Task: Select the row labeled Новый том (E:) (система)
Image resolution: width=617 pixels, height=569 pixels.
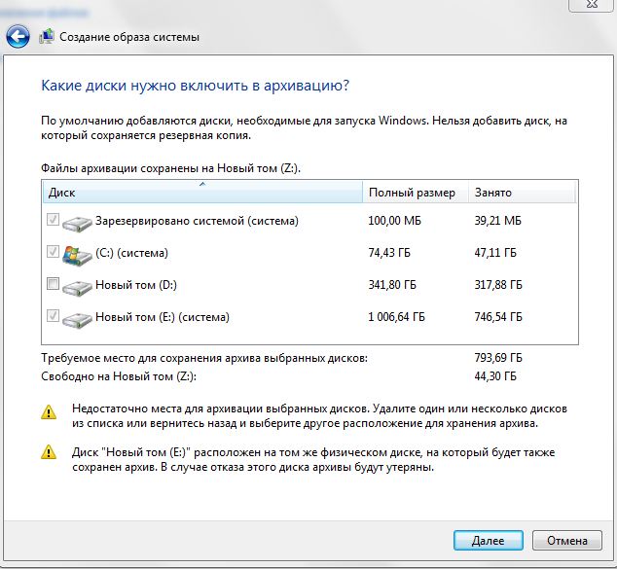Action: pyautogui.click(x=309, y=317)
